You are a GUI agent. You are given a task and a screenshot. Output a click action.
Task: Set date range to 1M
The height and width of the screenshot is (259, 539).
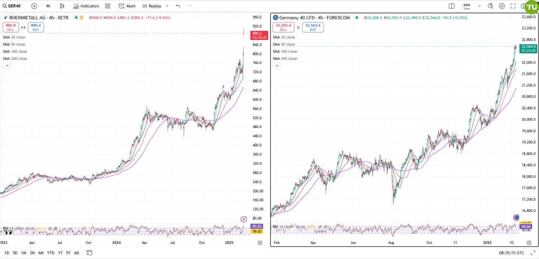point(24,253)
